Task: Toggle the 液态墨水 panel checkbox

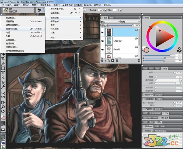Action: (160, 118)
